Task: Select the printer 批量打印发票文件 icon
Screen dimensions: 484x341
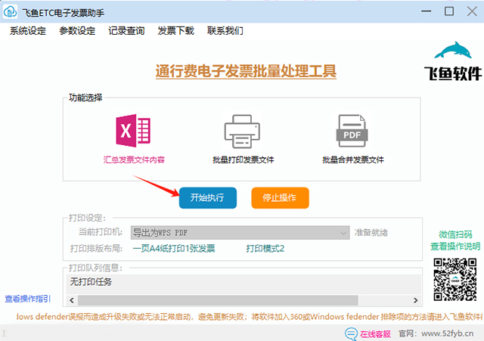Action: 242,132
